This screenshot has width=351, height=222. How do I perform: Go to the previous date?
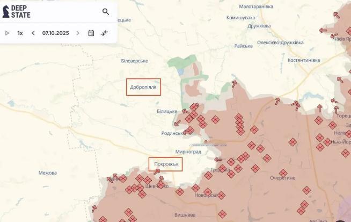click(33, 33)
